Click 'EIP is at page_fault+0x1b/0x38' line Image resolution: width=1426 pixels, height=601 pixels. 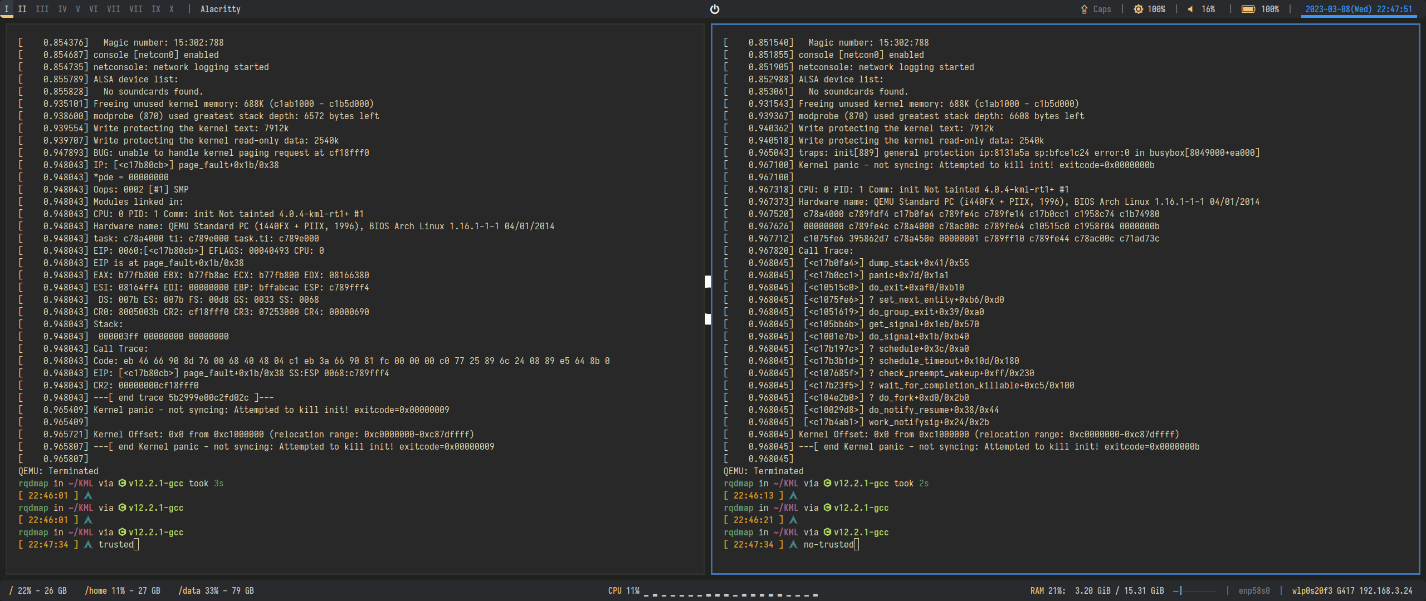coord(131,263)
